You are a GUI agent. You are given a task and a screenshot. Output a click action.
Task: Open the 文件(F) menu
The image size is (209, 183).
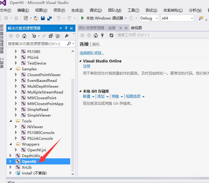5,10
